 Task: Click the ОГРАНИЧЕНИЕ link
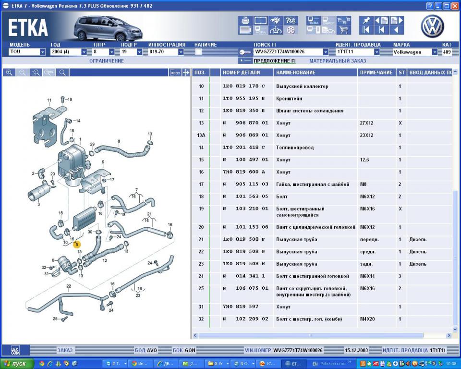point(107,61)
